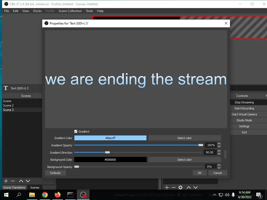This screenshot has height=200, width=267.
Task: Open the Edit menu
Action: tap(15, 11)
